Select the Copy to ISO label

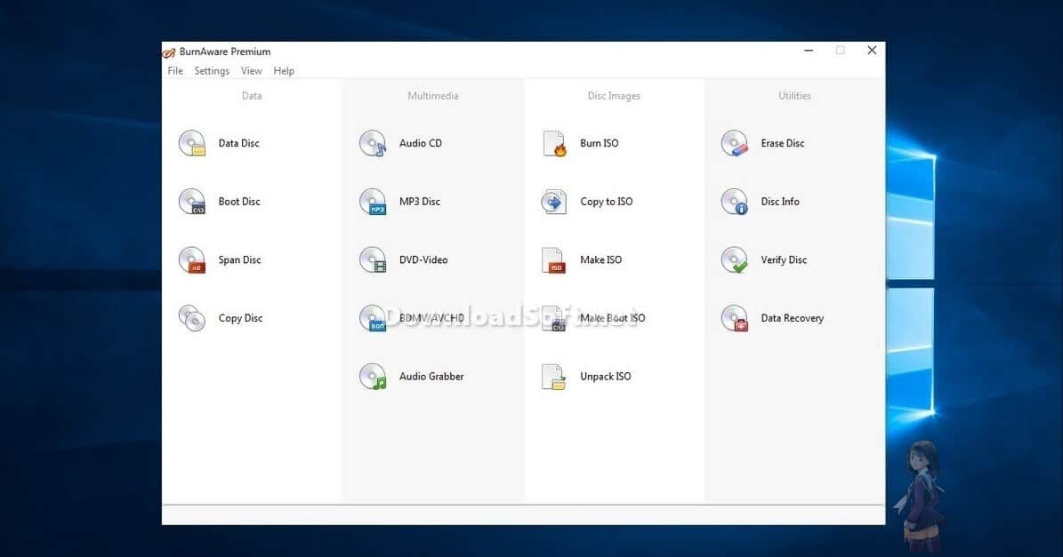click(607, 202)
